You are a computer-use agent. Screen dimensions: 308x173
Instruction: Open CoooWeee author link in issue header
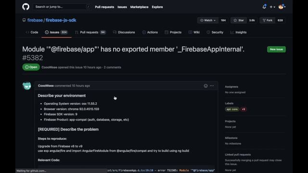pos(49,67)
